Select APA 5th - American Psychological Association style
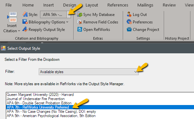Viewport: 194px width, 119px height. [x=51, y=116]
